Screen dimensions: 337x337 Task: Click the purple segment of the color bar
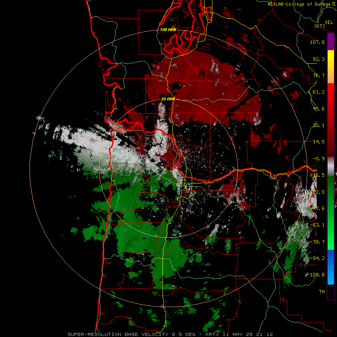[331, 42]
